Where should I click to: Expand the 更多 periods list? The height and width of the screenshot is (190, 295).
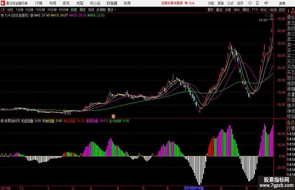[112, 10]
